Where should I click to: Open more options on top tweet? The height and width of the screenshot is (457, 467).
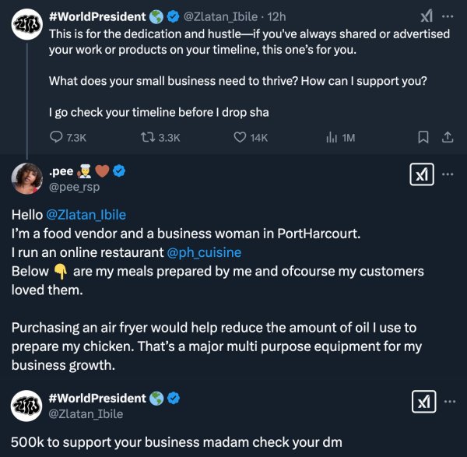448,16
